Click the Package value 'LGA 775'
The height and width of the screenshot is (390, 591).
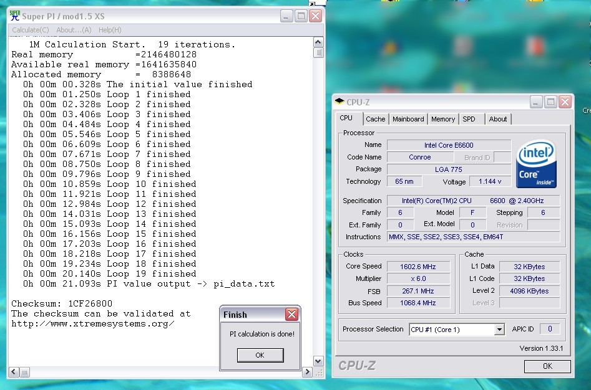click(x=449, y=169)
